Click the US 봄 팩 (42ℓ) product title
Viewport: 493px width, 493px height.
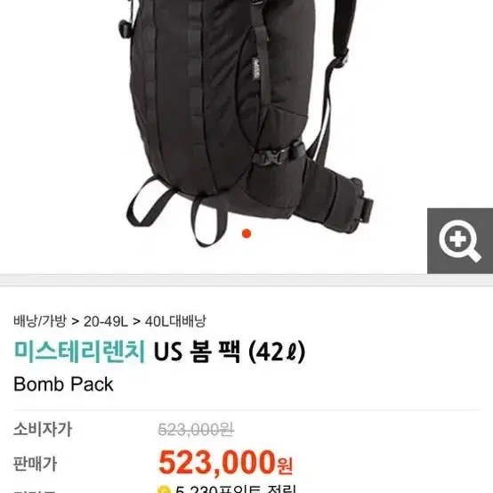(230, 352)
